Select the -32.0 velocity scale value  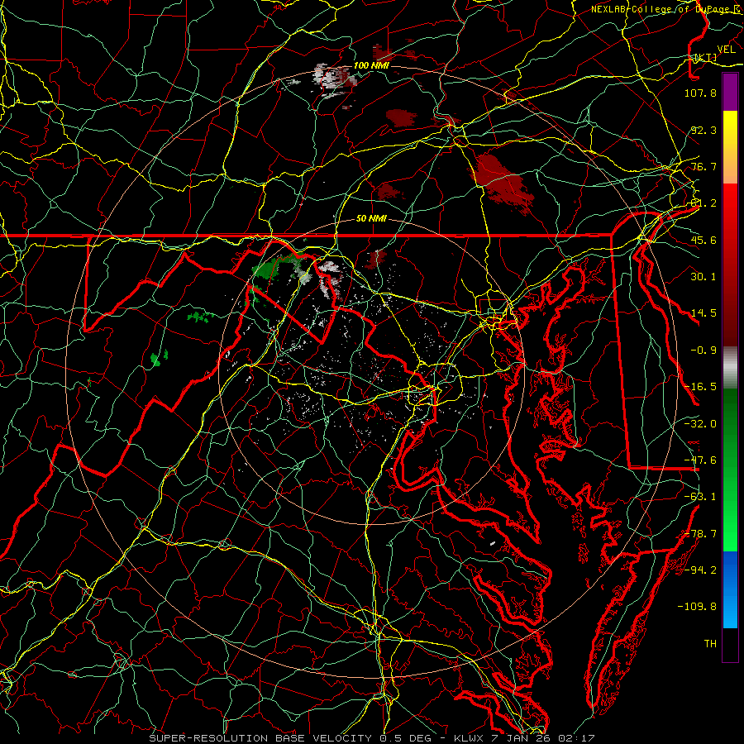point(700,424)
